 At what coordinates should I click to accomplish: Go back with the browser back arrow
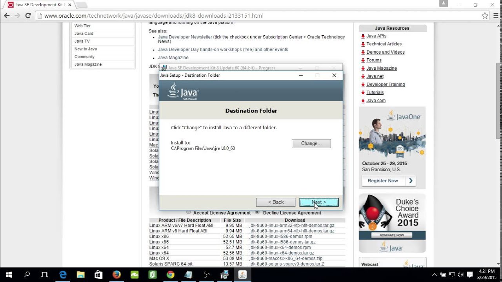pyautogui.click(x=7, y=16)
